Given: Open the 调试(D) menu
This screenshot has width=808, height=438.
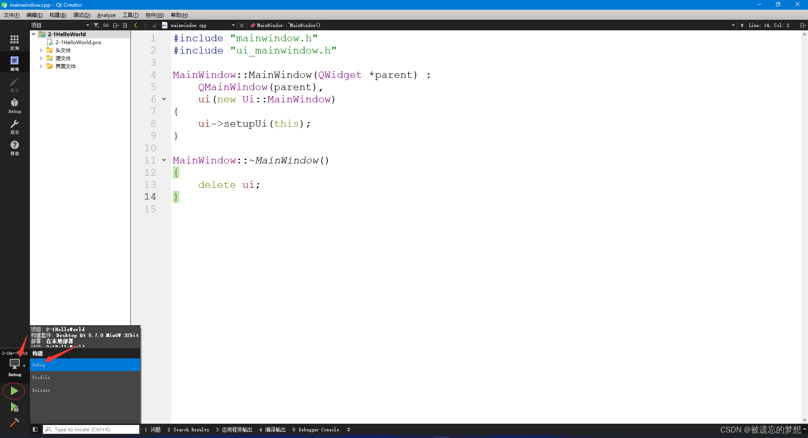Looking at the screenshot, I should (82, 15).
